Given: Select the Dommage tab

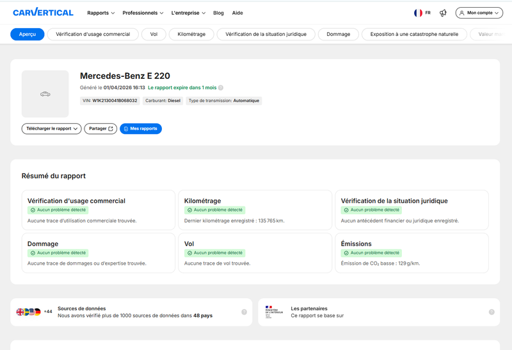Looking at the screenshot, I should [x=339, y=34].
